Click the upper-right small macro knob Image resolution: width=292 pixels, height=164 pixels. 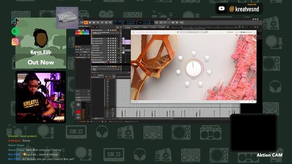[x=207, y=58]
